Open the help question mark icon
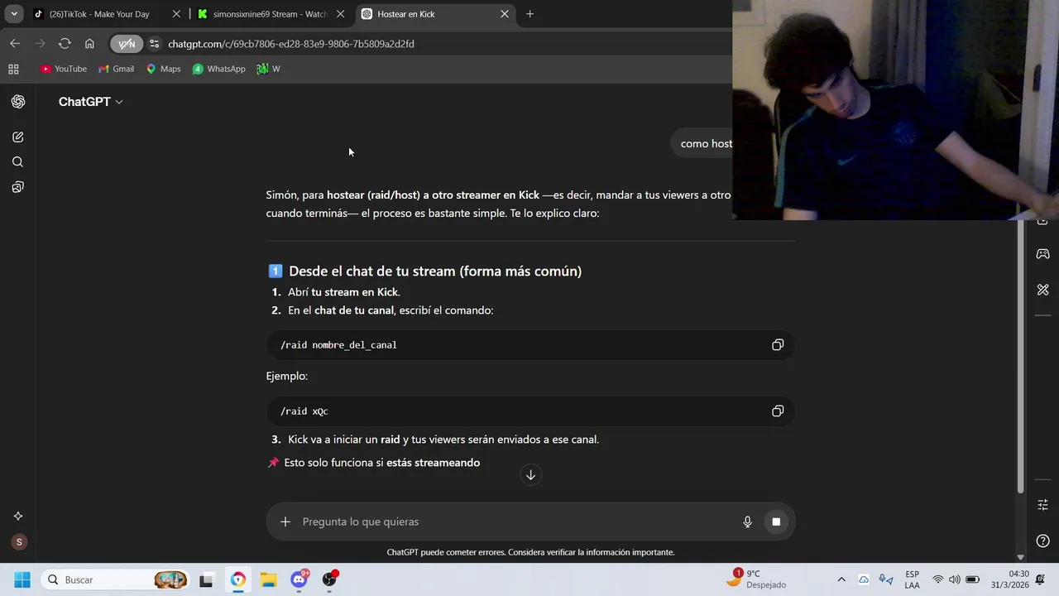Image resolution: width=1059 pixels, height=596 pixels. pos(1042,541)
